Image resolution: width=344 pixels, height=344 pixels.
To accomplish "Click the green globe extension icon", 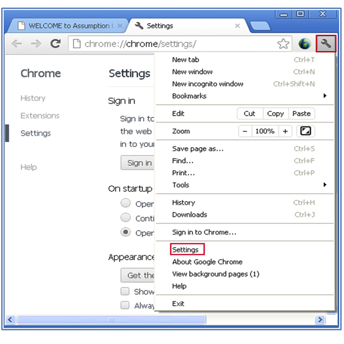I will (x=304, y=44).
